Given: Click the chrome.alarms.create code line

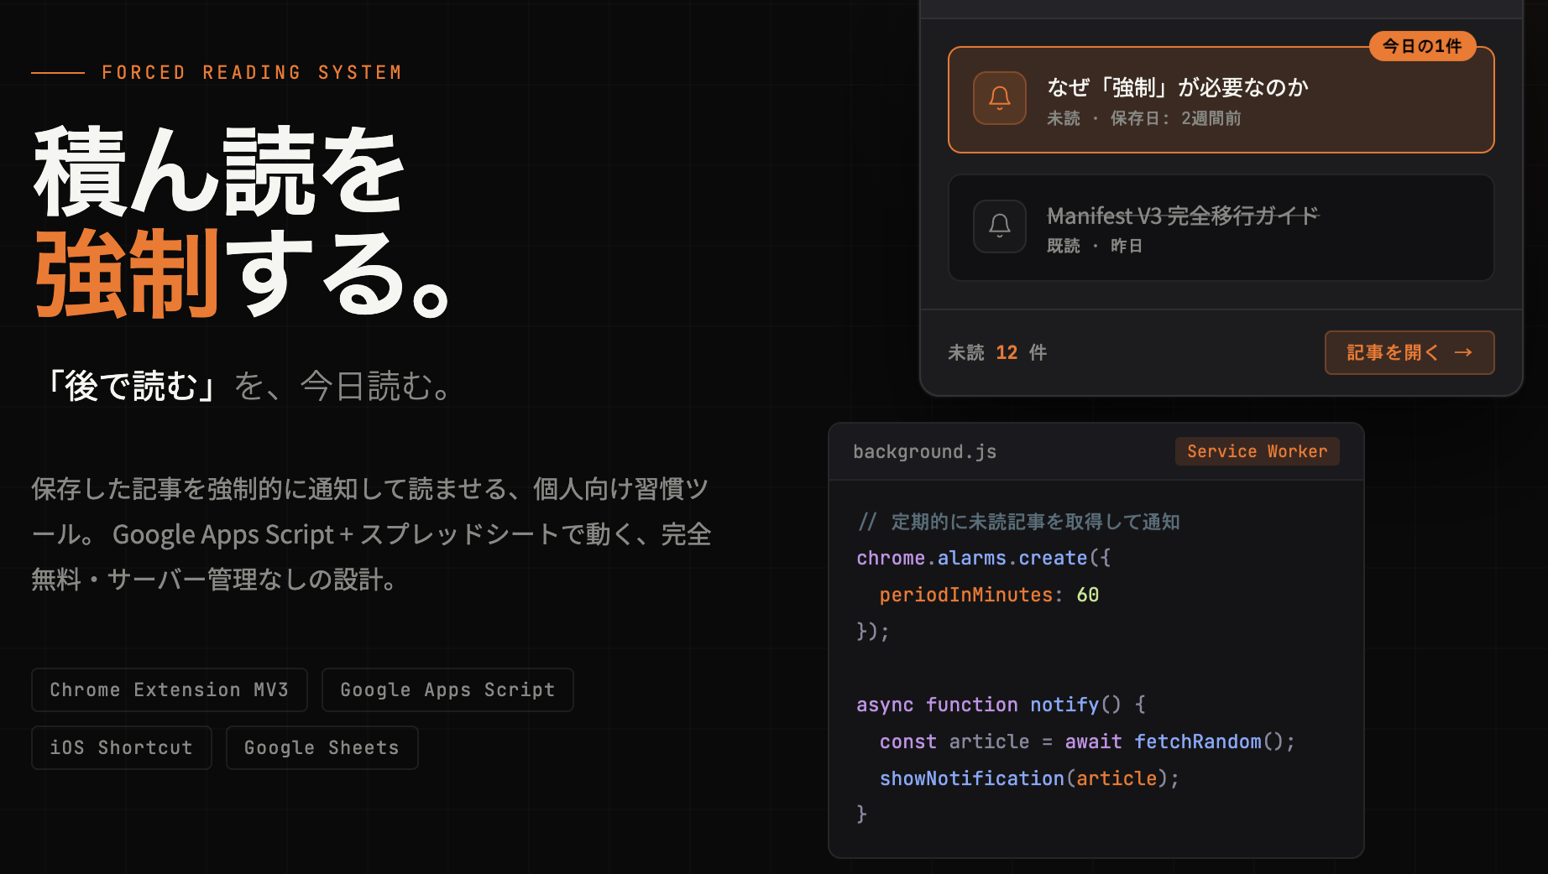Looking at the screenshot, I should pos(982,558).
